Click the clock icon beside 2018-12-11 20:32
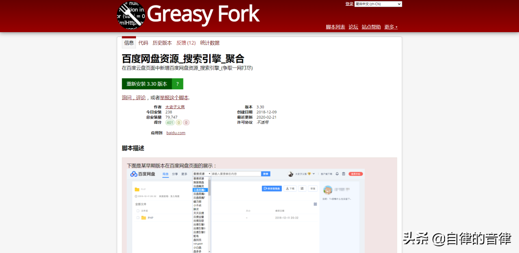This screenshot has height=253, width=519. tap(136, 196)
